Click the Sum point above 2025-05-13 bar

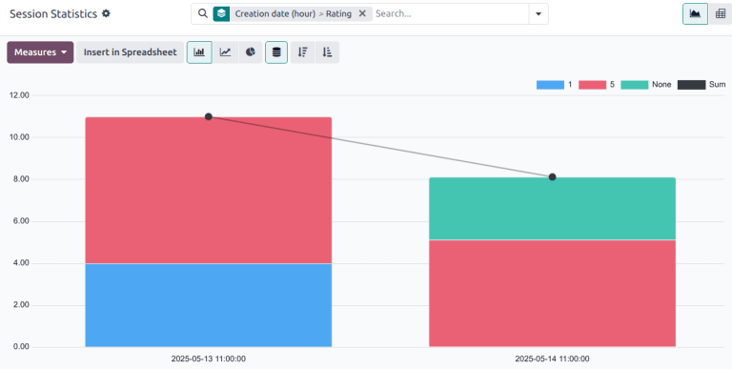[x=209, y=116]
